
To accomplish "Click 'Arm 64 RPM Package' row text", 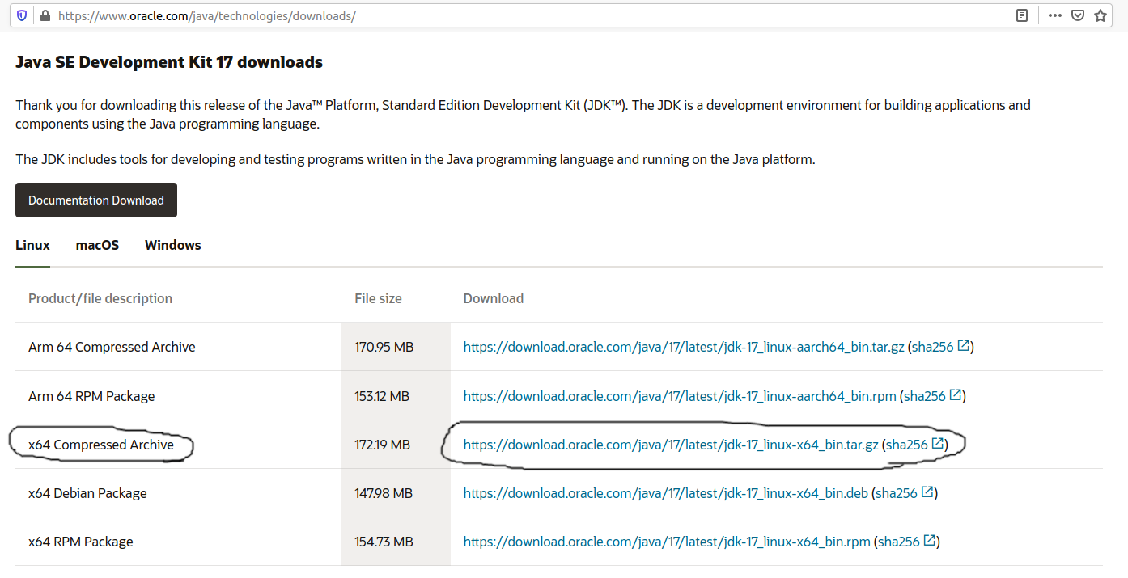I will click(91, 396).
